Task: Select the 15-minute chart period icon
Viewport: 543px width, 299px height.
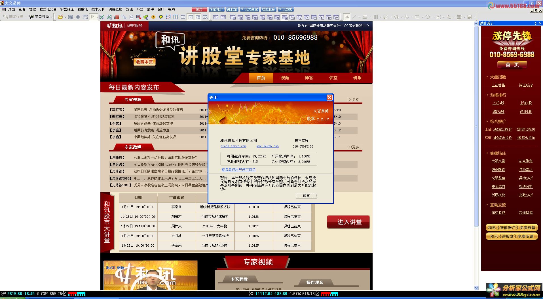Action: click(247, 17)
